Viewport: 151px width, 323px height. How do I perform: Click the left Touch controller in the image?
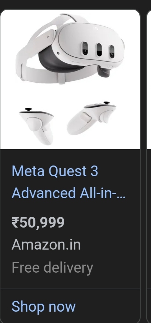point(37,126)
